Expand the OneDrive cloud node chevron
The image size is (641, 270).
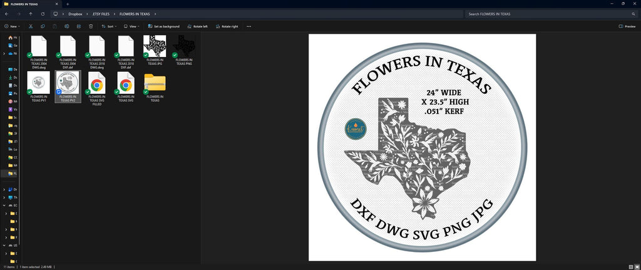point(4,53)
